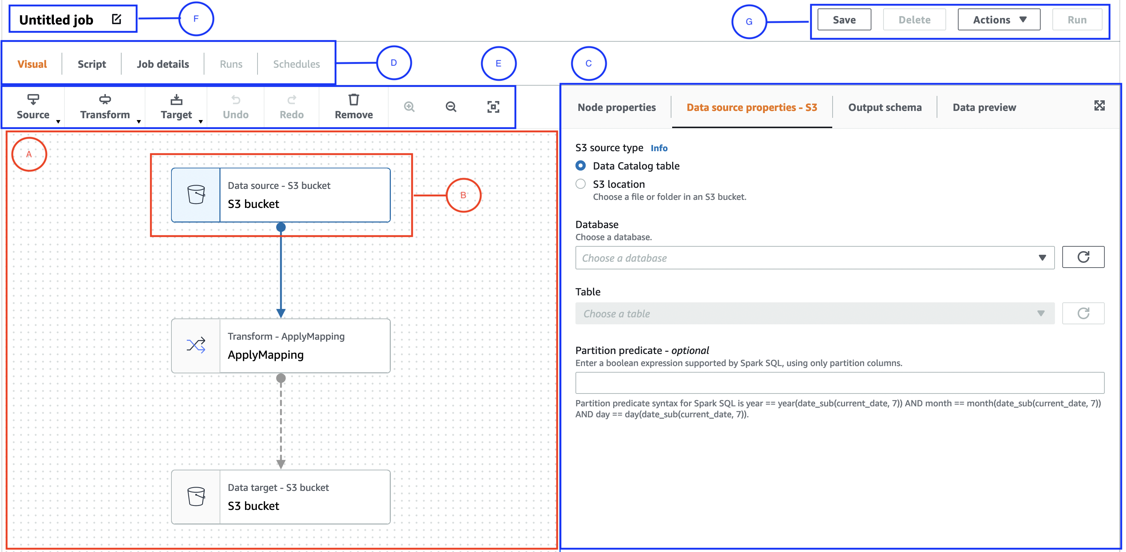
Task: Open the Source node menu
Action: [33, 106]
